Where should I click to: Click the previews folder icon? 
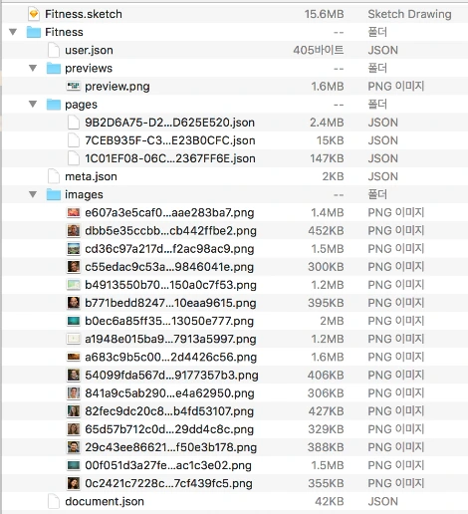[54, 69]
